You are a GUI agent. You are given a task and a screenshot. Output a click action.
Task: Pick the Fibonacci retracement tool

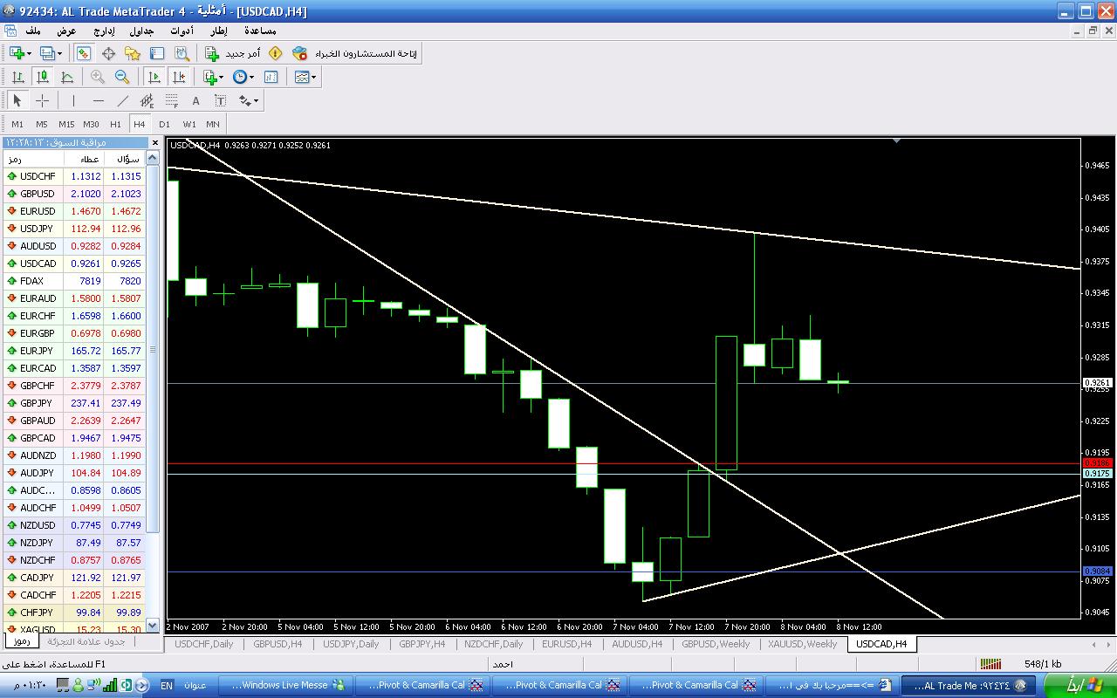pos(171,100)
